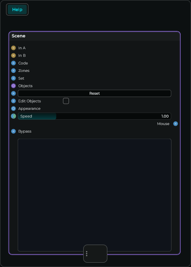Click the Appearance port
This screenshot has width=191, height=267.
coord(13,109)
